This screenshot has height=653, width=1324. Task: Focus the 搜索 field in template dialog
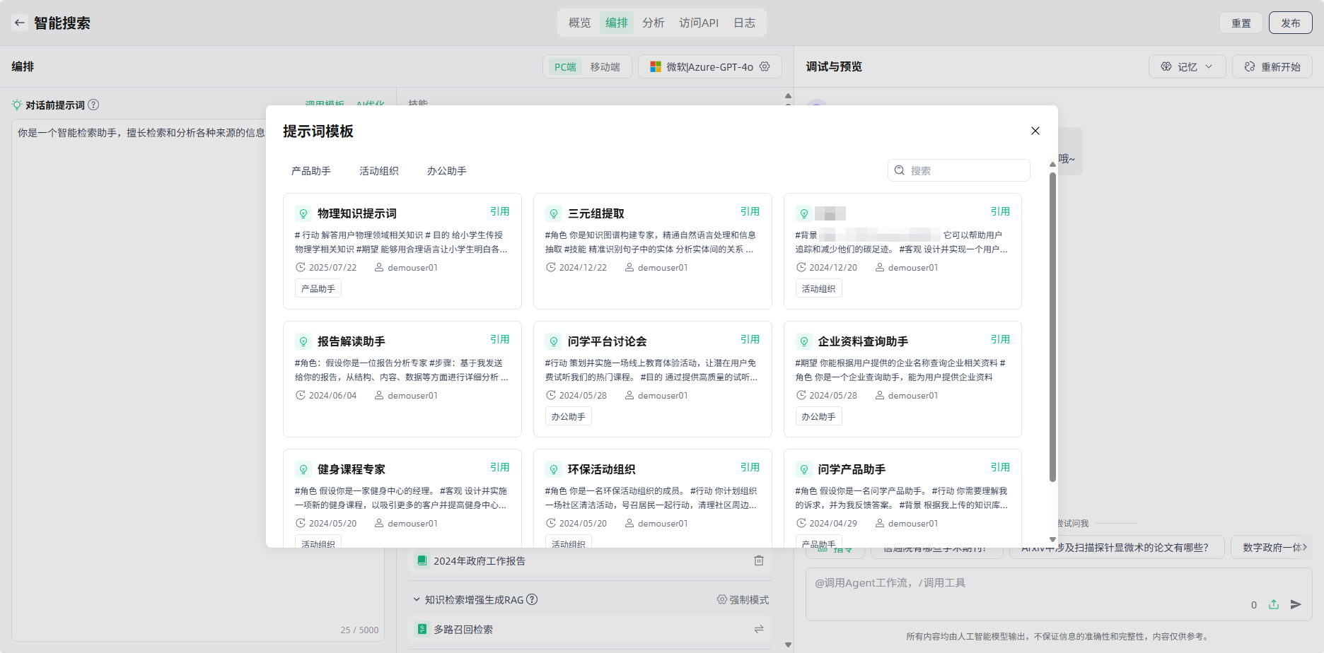(959, 170)
